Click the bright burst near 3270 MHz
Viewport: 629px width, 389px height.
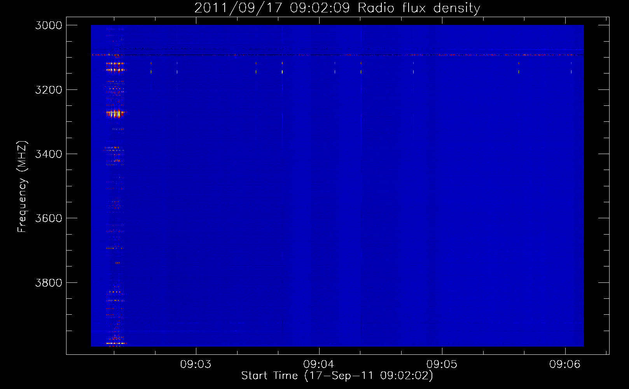(115, 114)
